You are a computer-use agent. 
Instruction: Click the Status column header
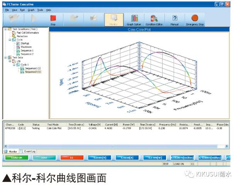[36, 124]
